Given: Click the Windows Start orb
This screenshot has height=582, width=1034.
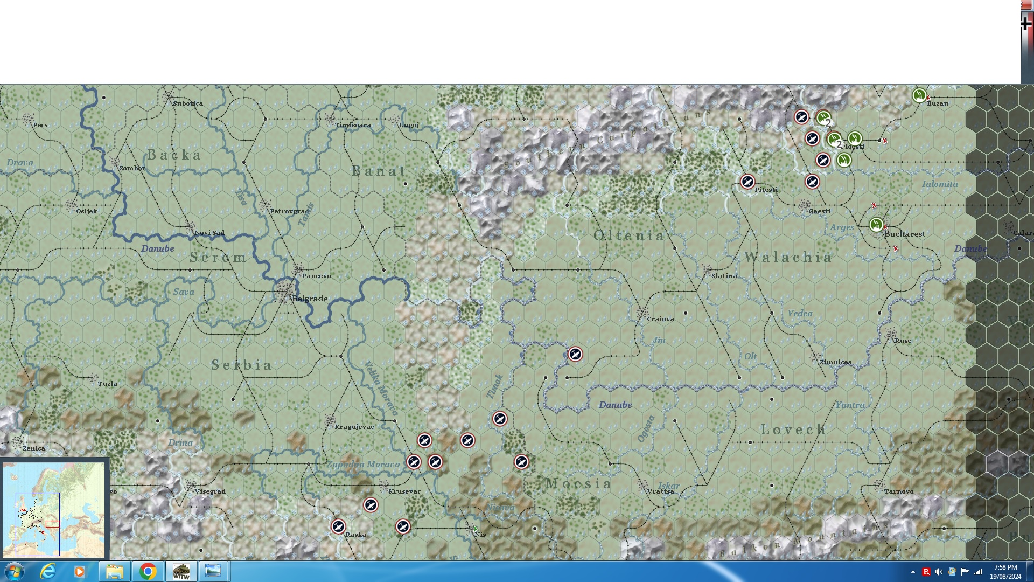Looking at the screenshot, I should pos(14,571).
